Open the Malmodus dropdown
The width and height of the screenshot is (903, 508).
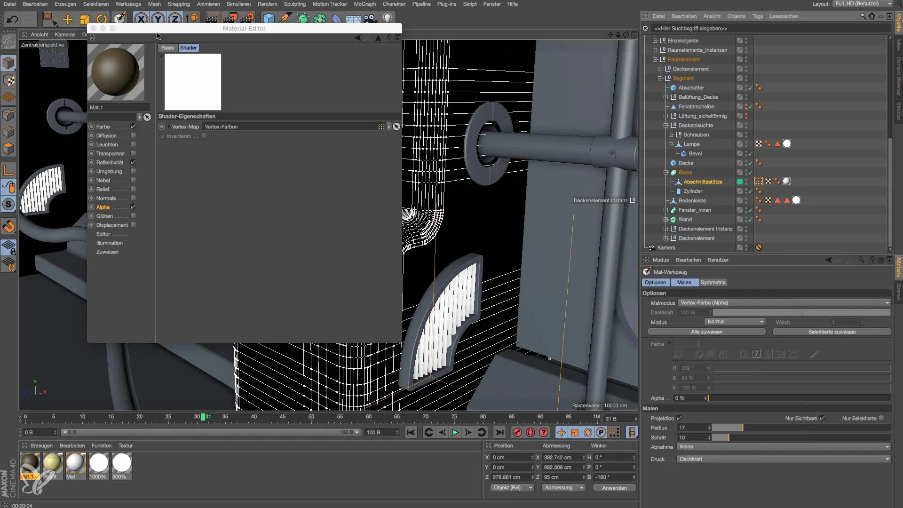click(x=784, y=303)
